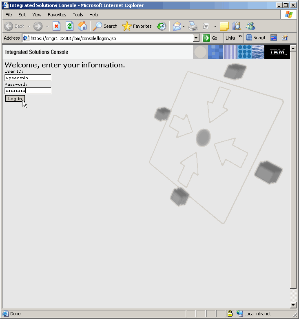This screenshot has width=299, height=319.
Task: Open the Search pane button
Action: coord(105,26)
